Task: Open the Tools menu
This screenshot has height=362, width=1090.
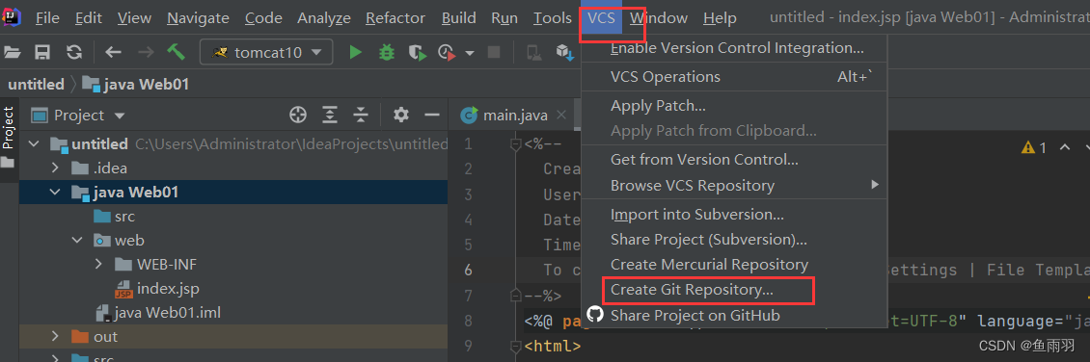Action: [x=553, y=18]
